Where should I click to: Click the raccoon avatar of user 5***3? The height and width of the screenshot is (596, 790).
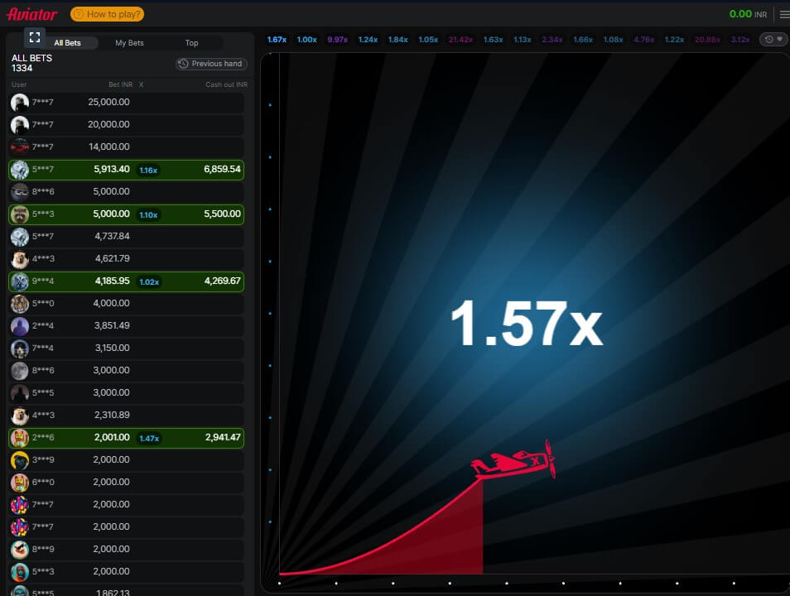pyautogui.click(x=20, y=214)
